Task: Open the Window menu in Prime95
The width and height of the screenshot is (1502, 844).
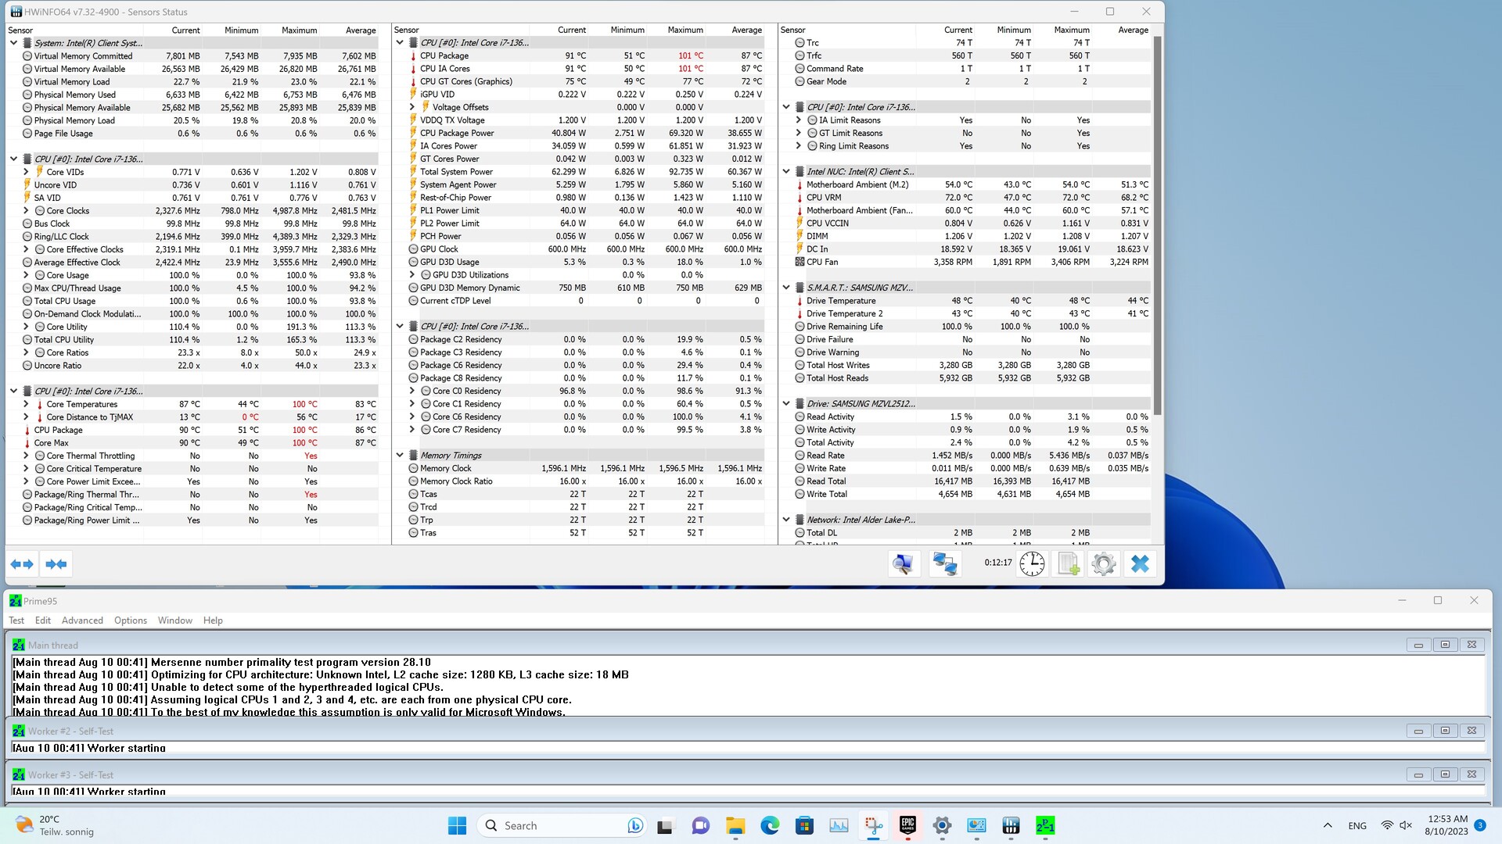Action: (x=175, y=620)
